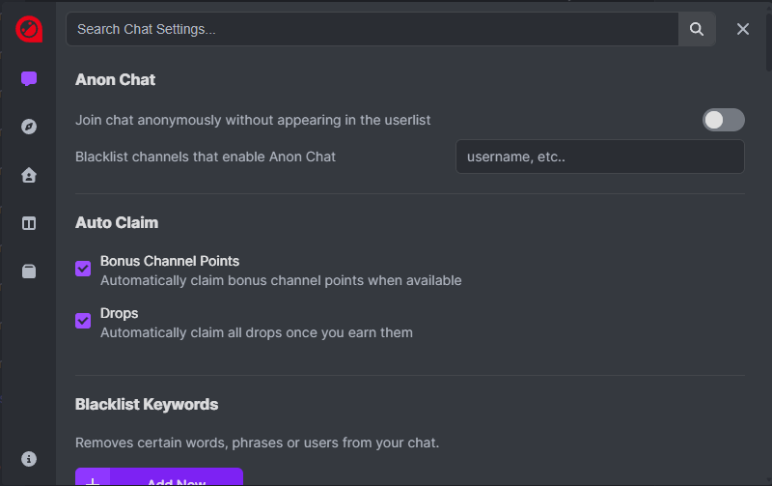The height and width of the screenshot is (486, 772).
Task: Uncheck Bonus Channel Points auto claim
Action: [x=83, y=269]
